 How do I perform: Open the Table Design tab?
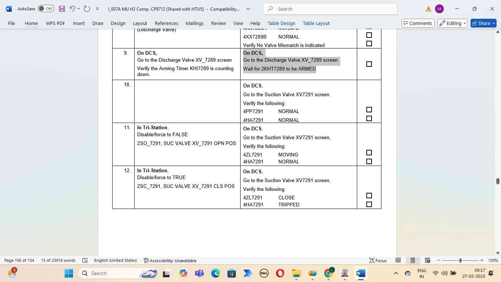click(281, 23)
